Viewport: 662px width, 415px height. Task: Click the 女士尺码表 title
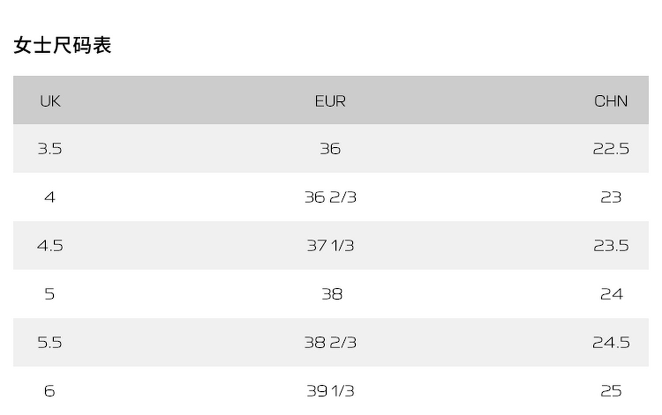(62, 45)
